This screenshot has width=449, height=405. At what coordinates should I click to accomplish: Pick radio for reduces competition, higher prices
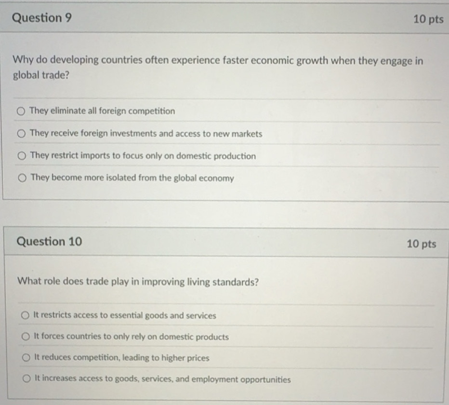tap(26, 358)
